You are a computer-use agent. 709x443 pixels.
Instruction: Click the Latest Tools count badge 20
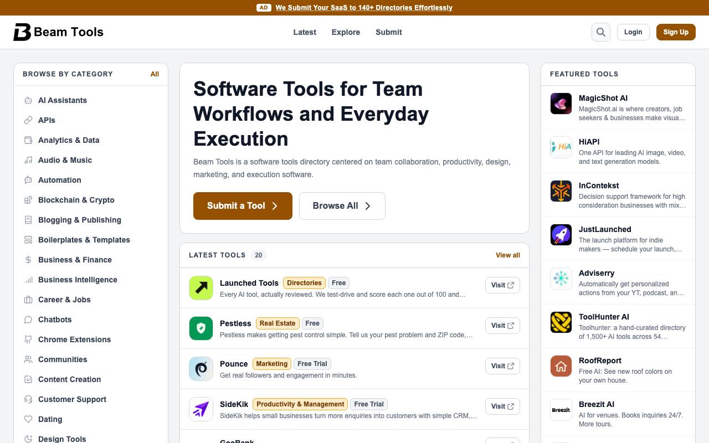259,255
